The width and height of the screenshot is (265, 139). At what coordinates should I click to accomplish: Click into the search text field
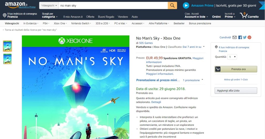(x=113, y=6)
